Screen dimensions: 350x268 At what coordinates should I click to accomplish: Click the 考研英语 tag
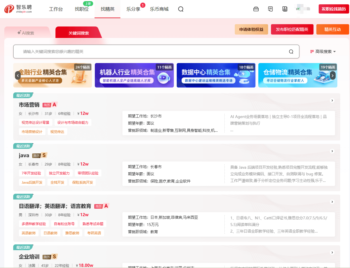click(94, 233)
